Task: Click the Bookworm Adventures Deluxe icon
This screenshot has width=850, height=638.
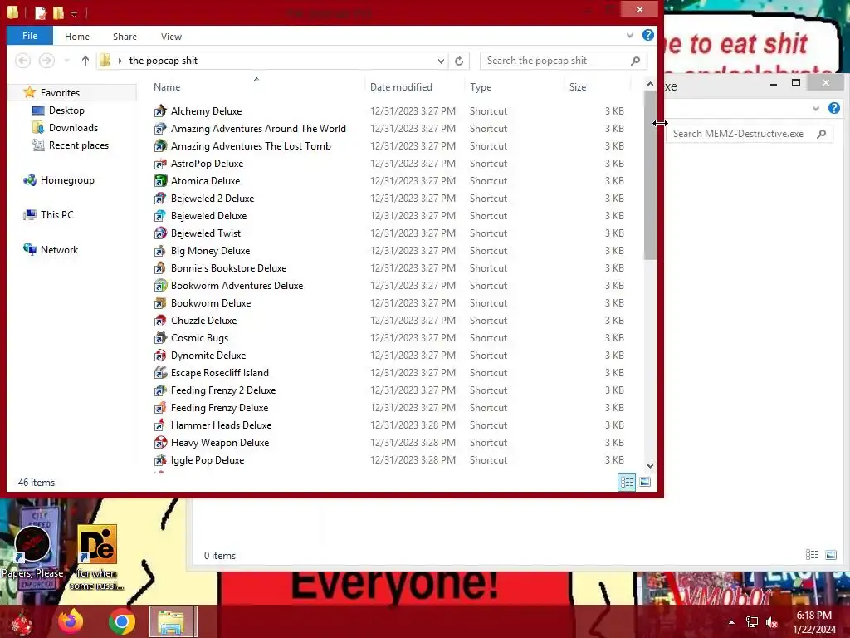Action: click(160, 286)
